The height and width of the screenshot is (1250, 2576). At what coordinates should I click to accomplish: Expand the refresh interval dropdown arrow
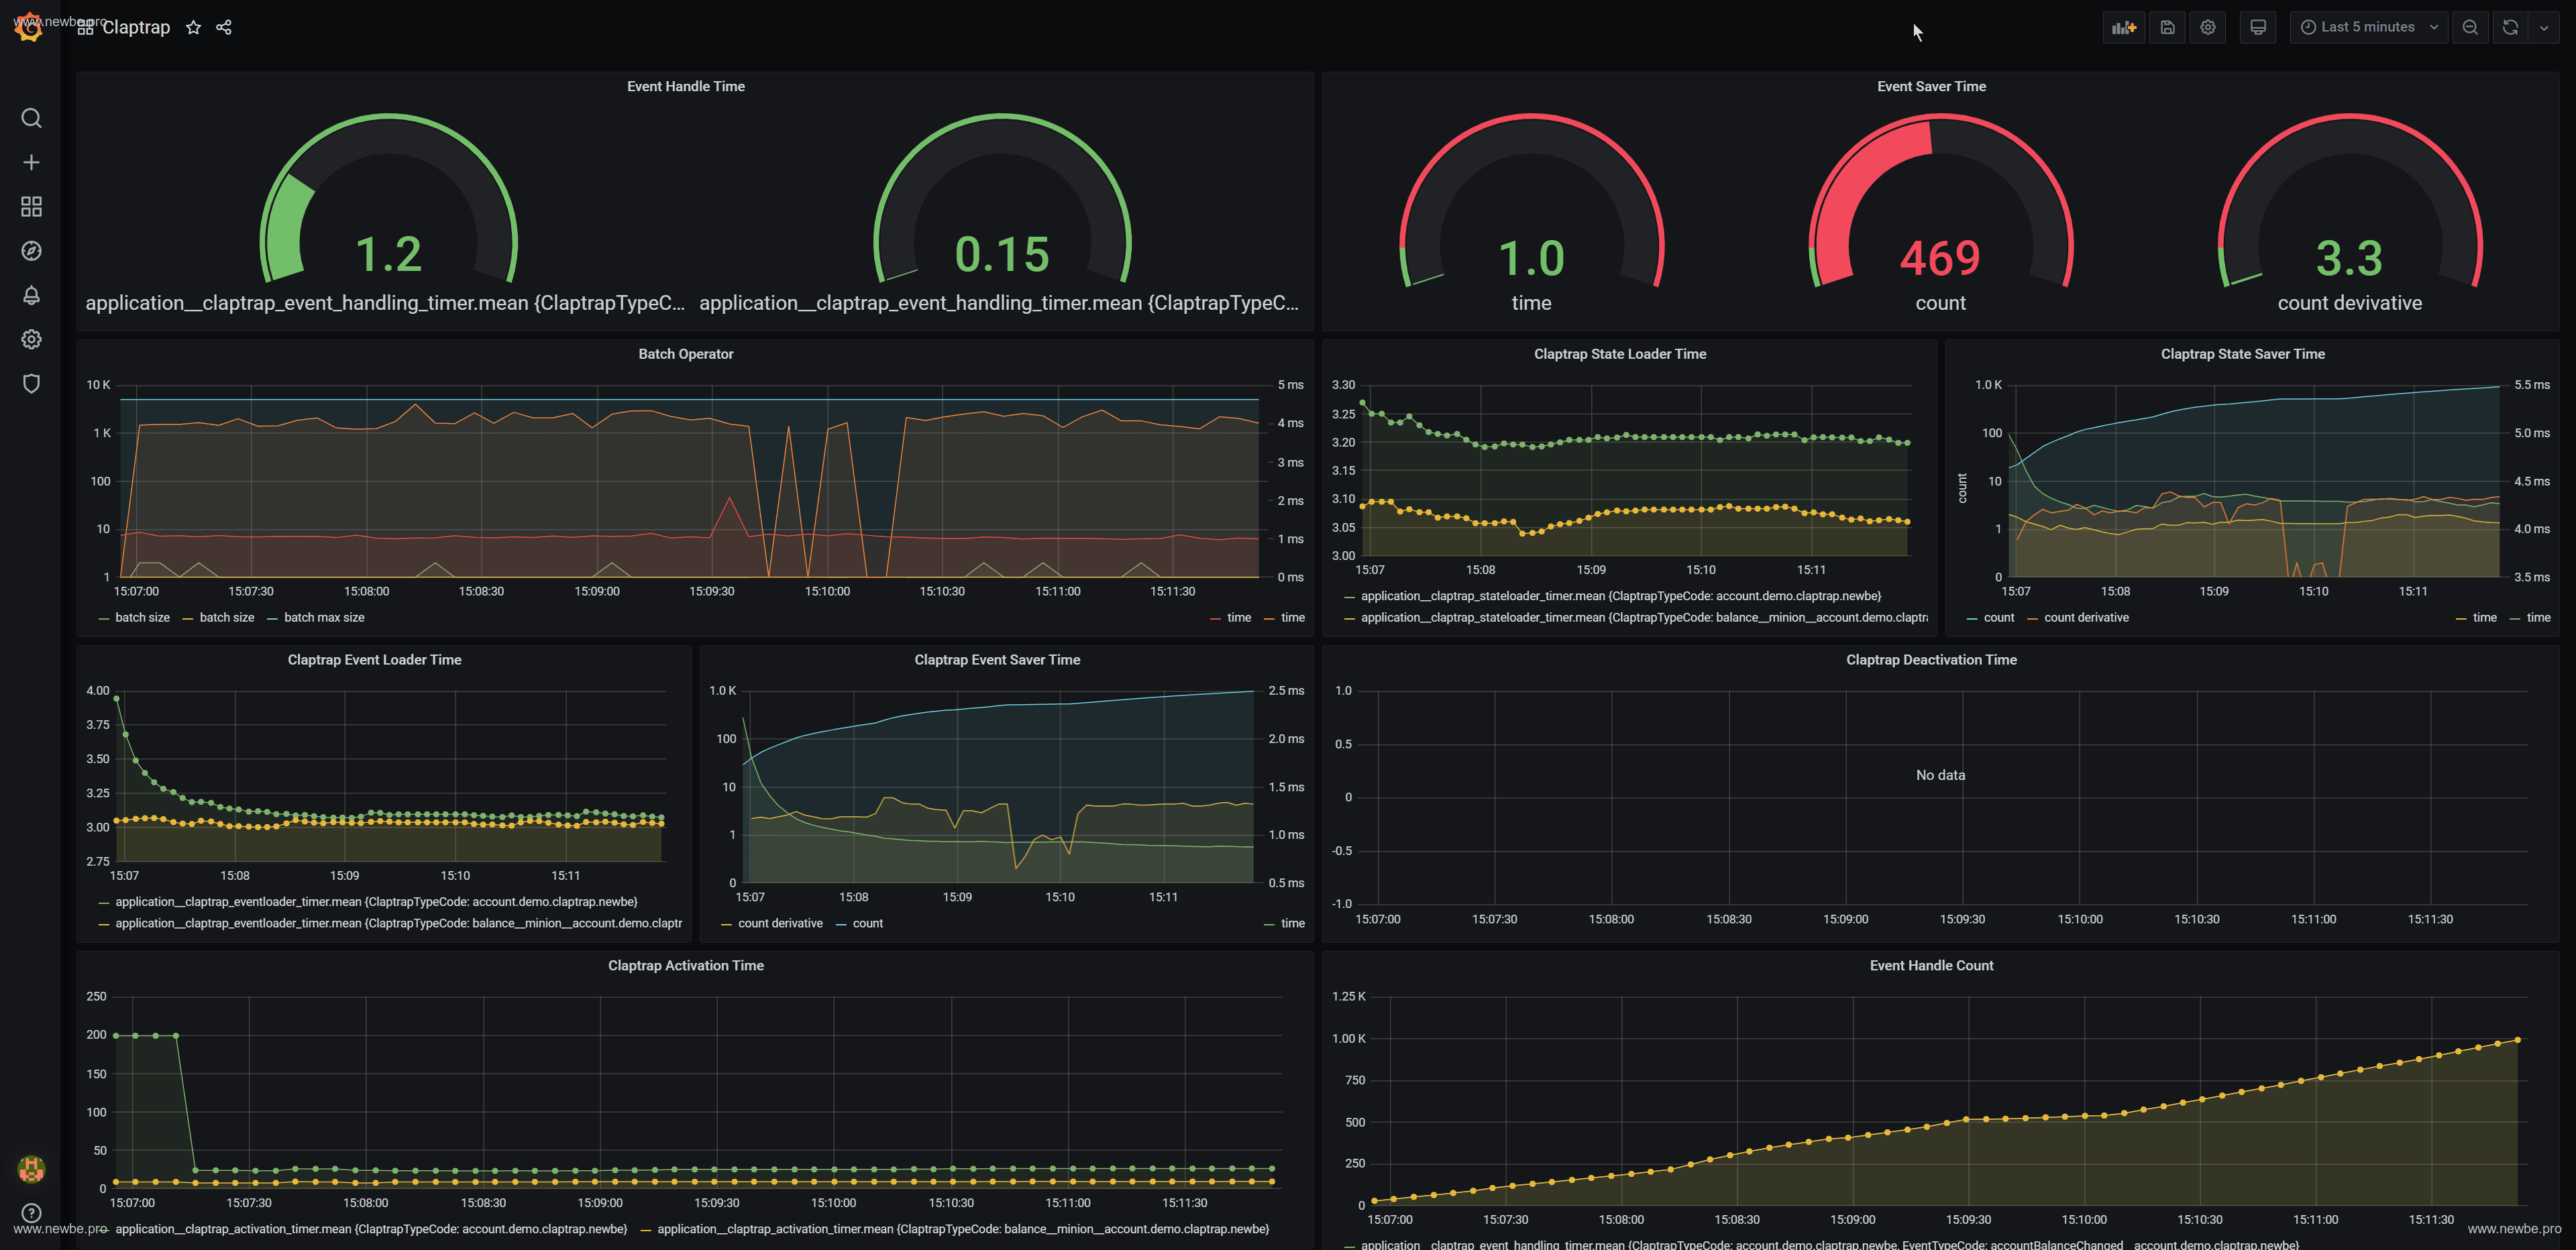pyautogui.click(x=2544, y=27)
